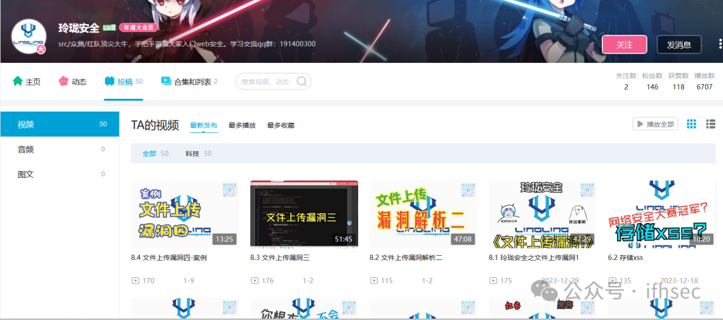
Task: Click title 8.3 文件上传漏洞三
Action: (x=280, y=257)
